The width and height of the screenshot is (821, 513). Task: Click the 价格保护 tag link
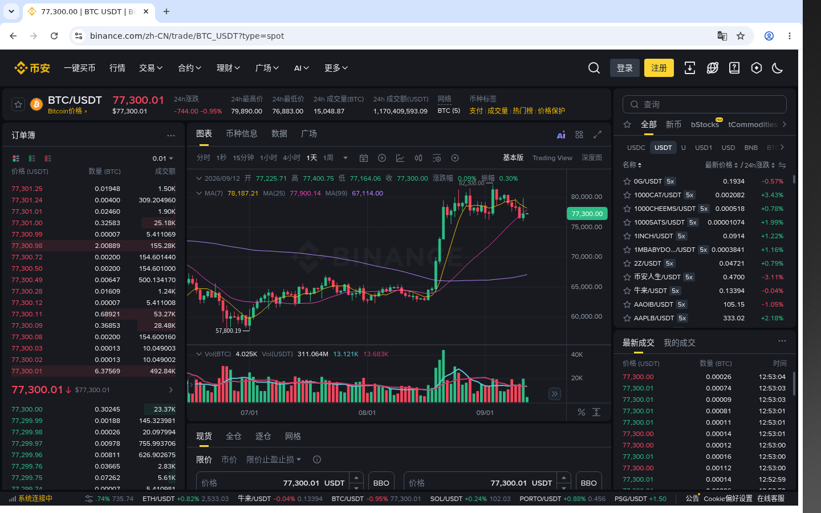[x=551, y=111]
